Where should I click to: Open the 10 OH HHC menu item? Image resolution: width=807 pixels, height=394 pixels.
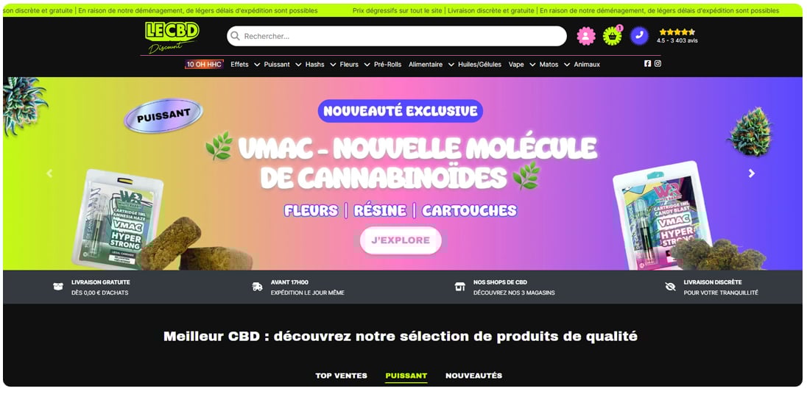tap(204, 65)
